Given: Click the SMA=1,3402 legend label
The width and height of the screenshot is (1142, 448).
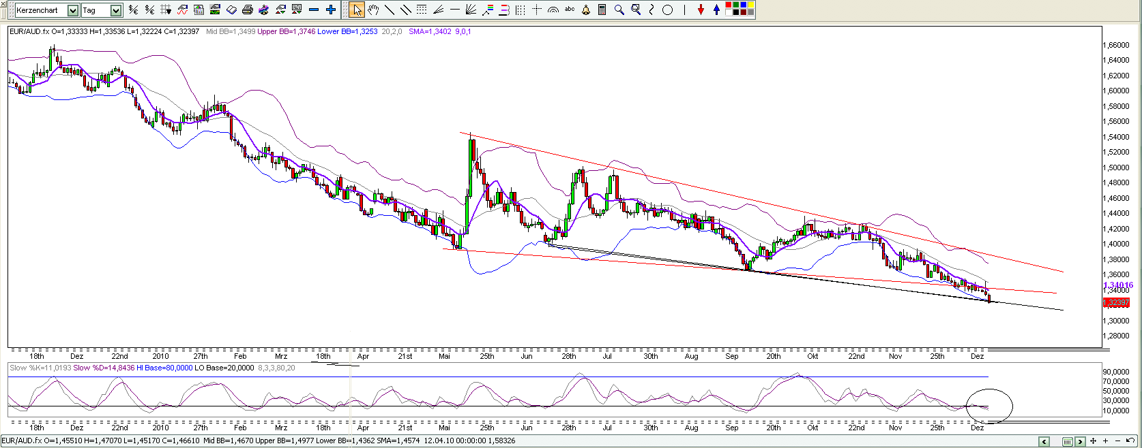Looking at the screenshot, I should click(430, 31).
